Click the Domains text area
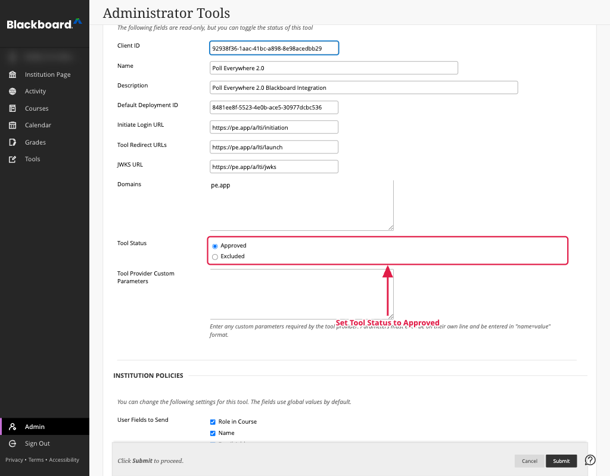The image size is (610, 476). pyautogui.click(x=301, y=205)
